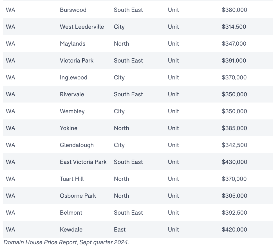Select the Victoria Park $391,000 price
Screen dimensions: 278x249
coord(234,61)
